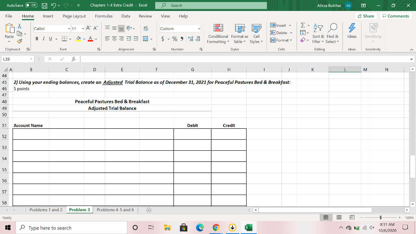This screenshot has height=234, width=416.
Task: Click the vertical scrollbar thumb
Action: [x=412, y=167]
